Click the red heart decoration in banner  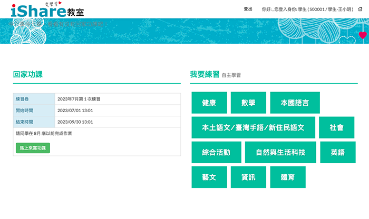click(x=362, y=35)
